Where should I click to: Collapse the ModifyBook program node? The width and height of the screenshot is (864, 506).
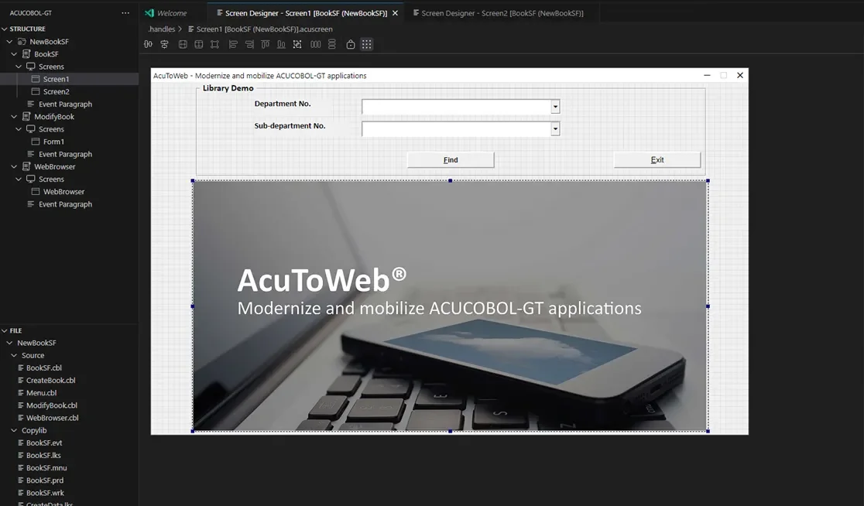coord(14,117)
